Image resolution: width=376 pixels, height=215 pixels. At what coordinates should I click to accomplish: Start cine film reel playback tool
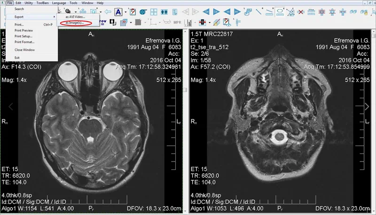click(x=143, y=12)
